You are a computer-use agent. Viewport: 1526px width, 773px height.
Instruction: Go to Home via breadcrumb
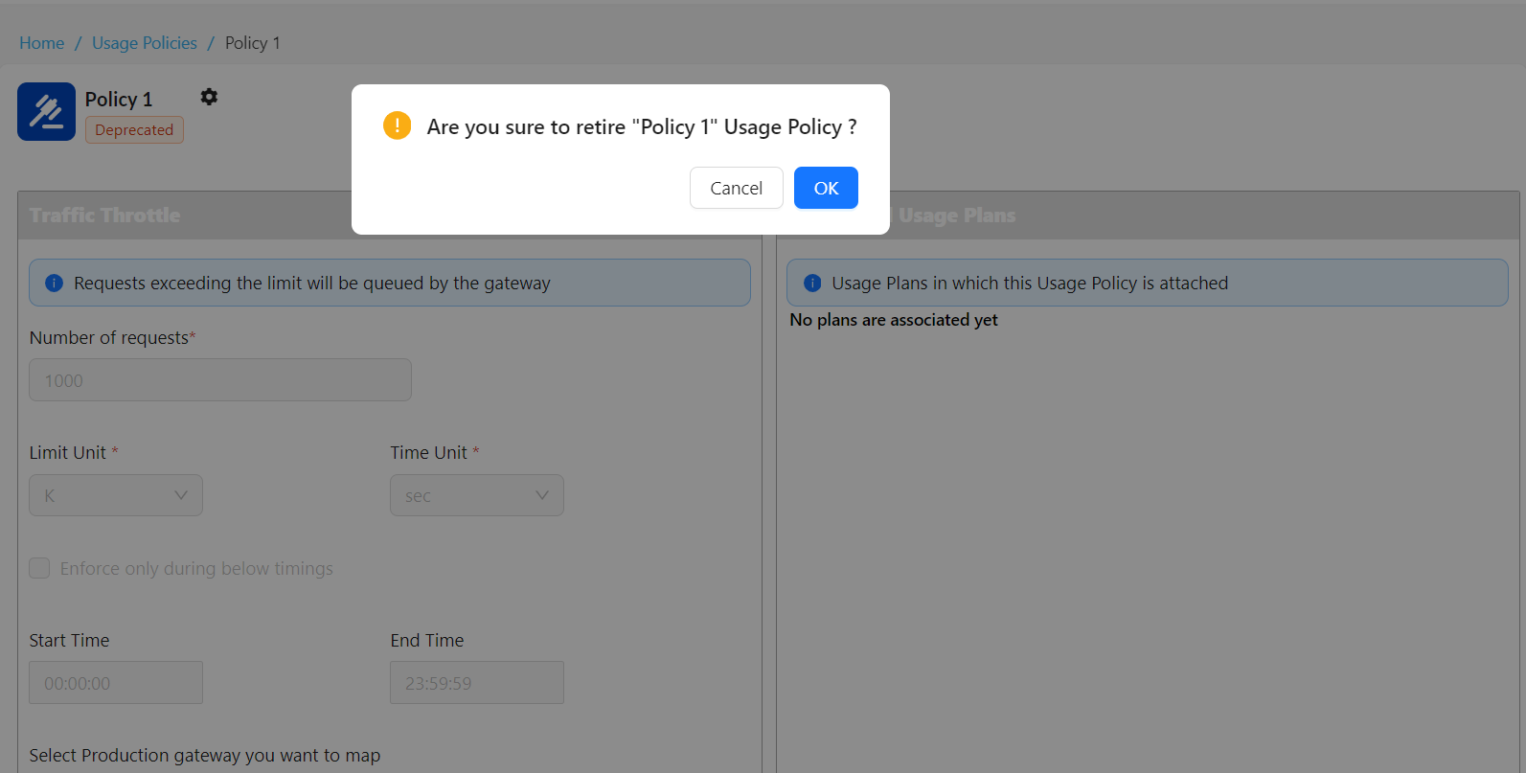pyautogui.click(x=42, y=43)
